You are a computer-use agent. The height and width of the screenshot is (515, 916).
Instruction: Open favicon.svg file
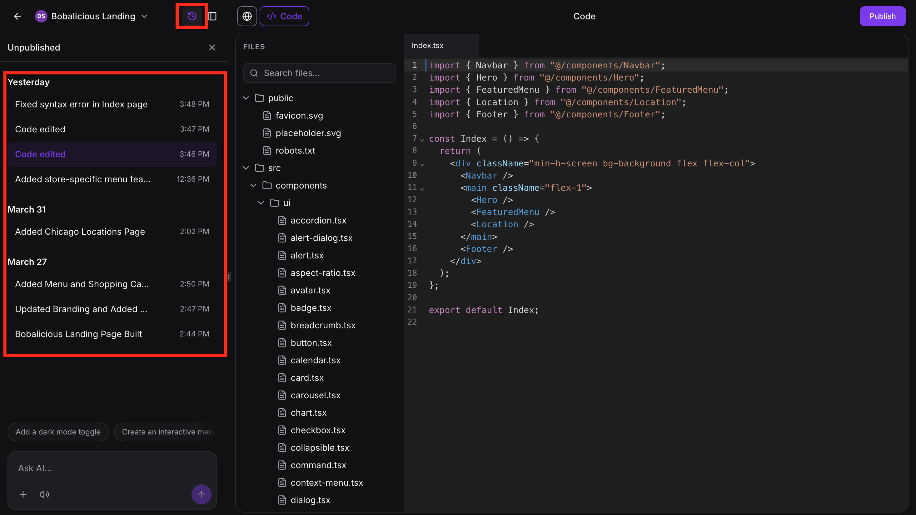click(x=299, y=115)
